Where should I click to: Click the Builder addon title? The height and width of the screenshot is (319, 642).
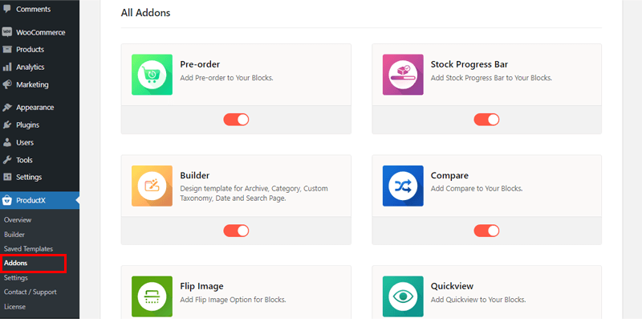pyautogui.click(x=194, y=175)
